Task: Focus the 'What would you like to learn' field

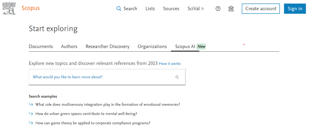Action: [99, 77]
